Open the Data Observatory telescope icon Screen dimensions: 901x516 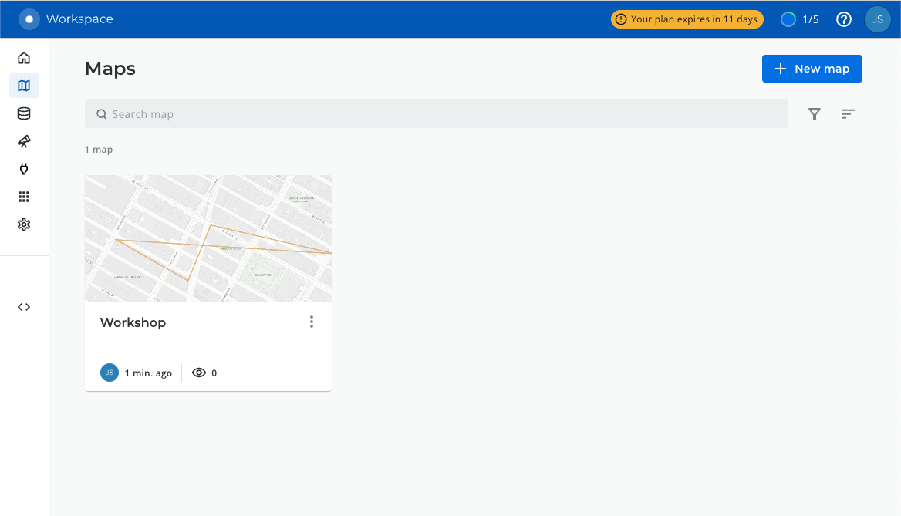(x=24, y=141)
